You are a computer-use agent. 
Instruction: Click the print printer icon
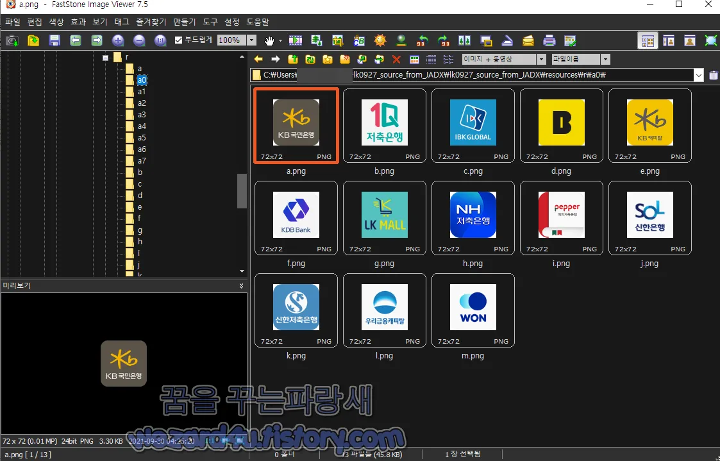(549, 41)
